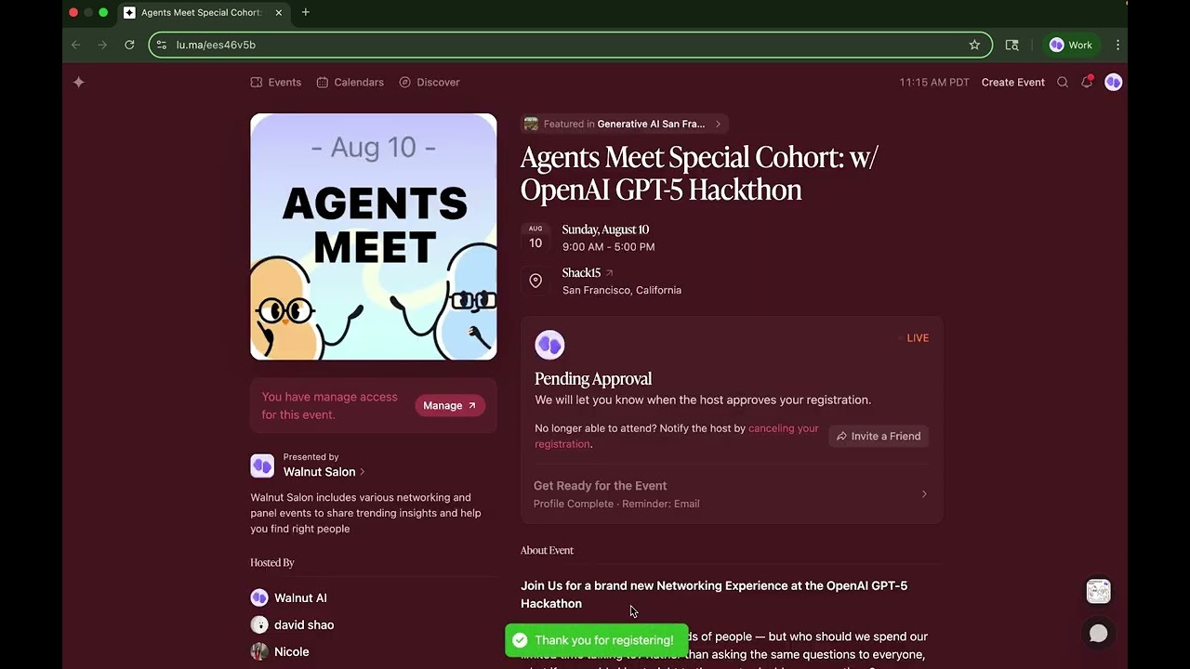
Task: Open the Events menu item
Action: [276, 82]
